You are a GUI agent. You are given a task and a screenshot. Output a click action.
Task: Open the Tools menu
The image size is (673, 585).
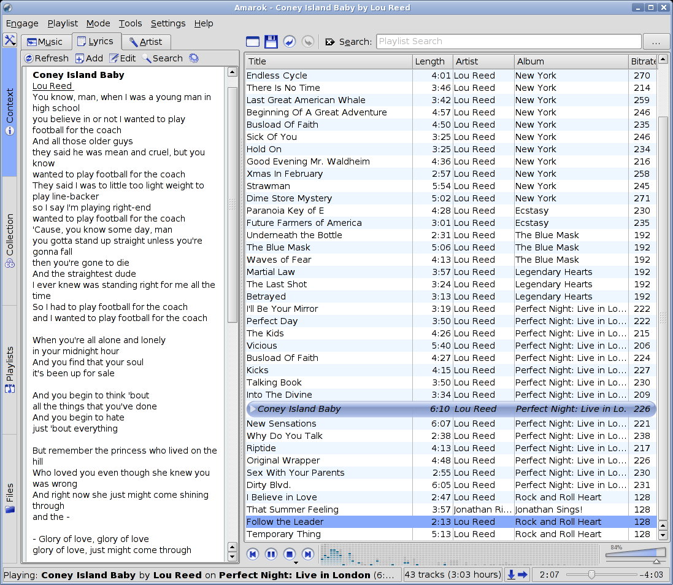[131, 23]
